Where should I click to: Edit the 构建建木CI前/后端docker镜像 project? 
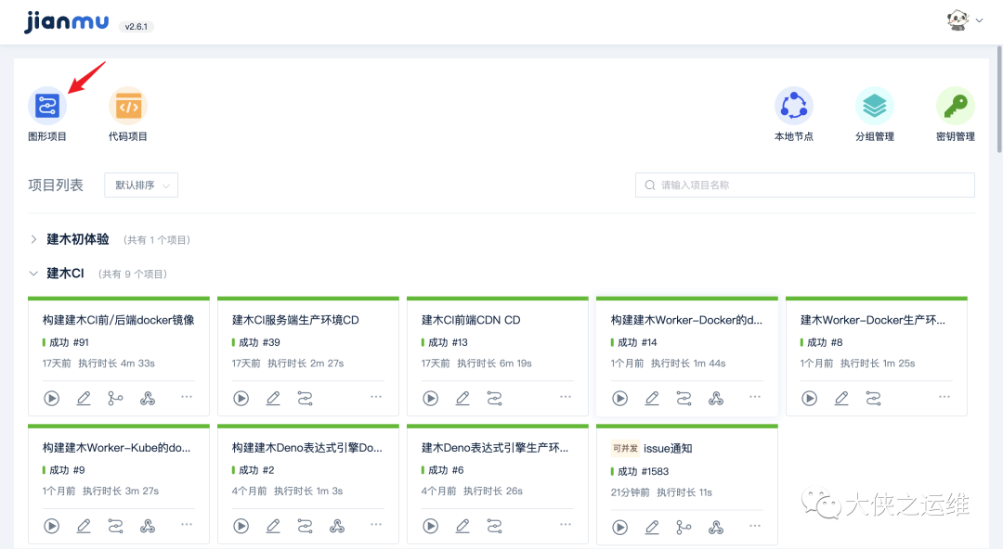[84, 398]
